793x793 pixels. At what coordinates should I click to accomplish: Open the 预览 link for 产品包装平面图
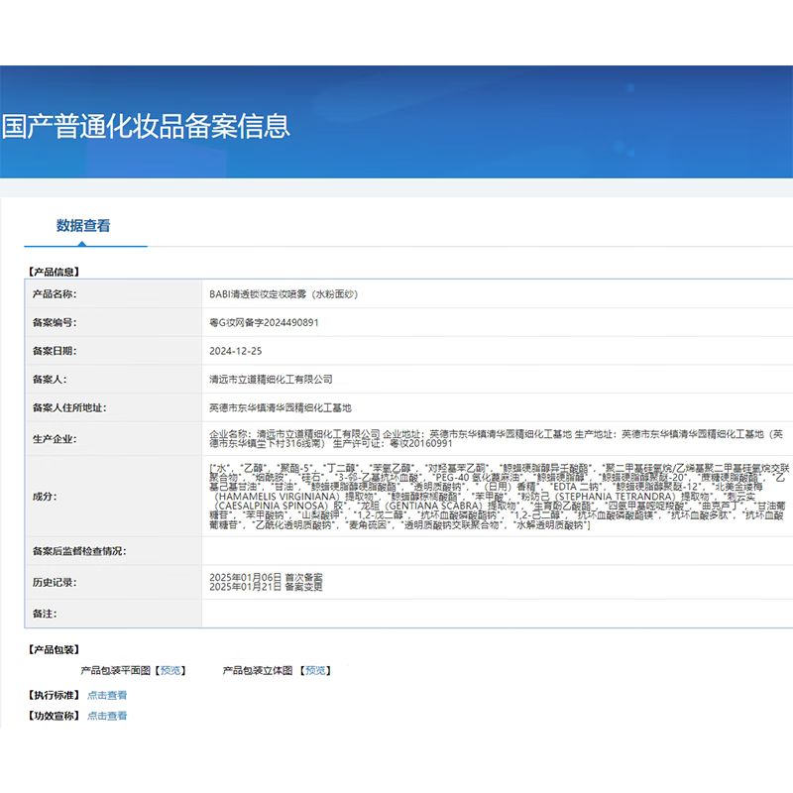pos(170,671)
